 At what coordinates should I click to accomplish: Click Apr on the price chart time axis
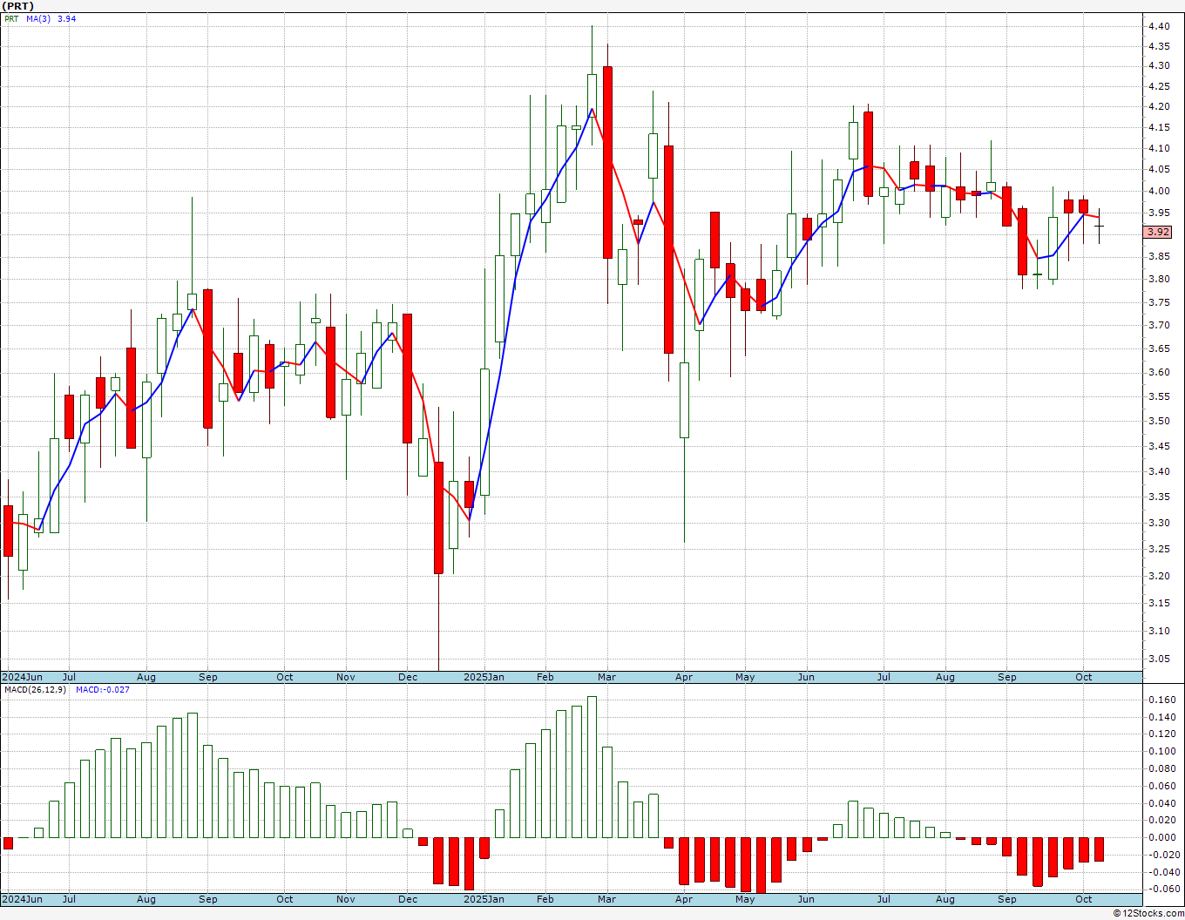[684, 677]
